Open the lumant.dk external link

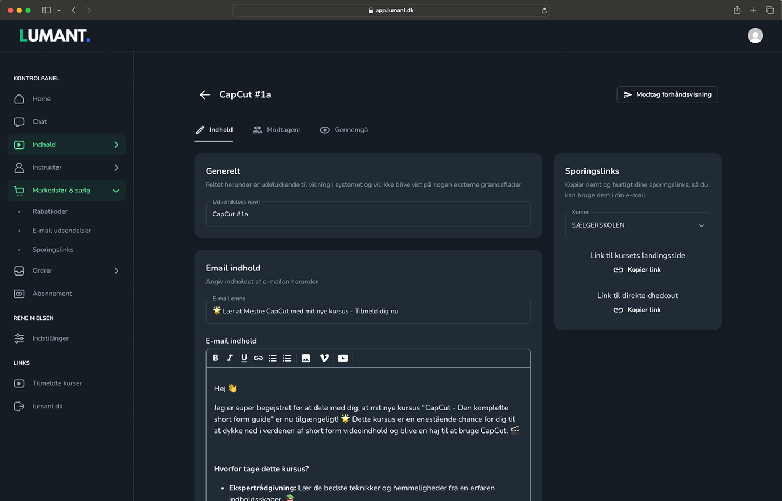66,406
